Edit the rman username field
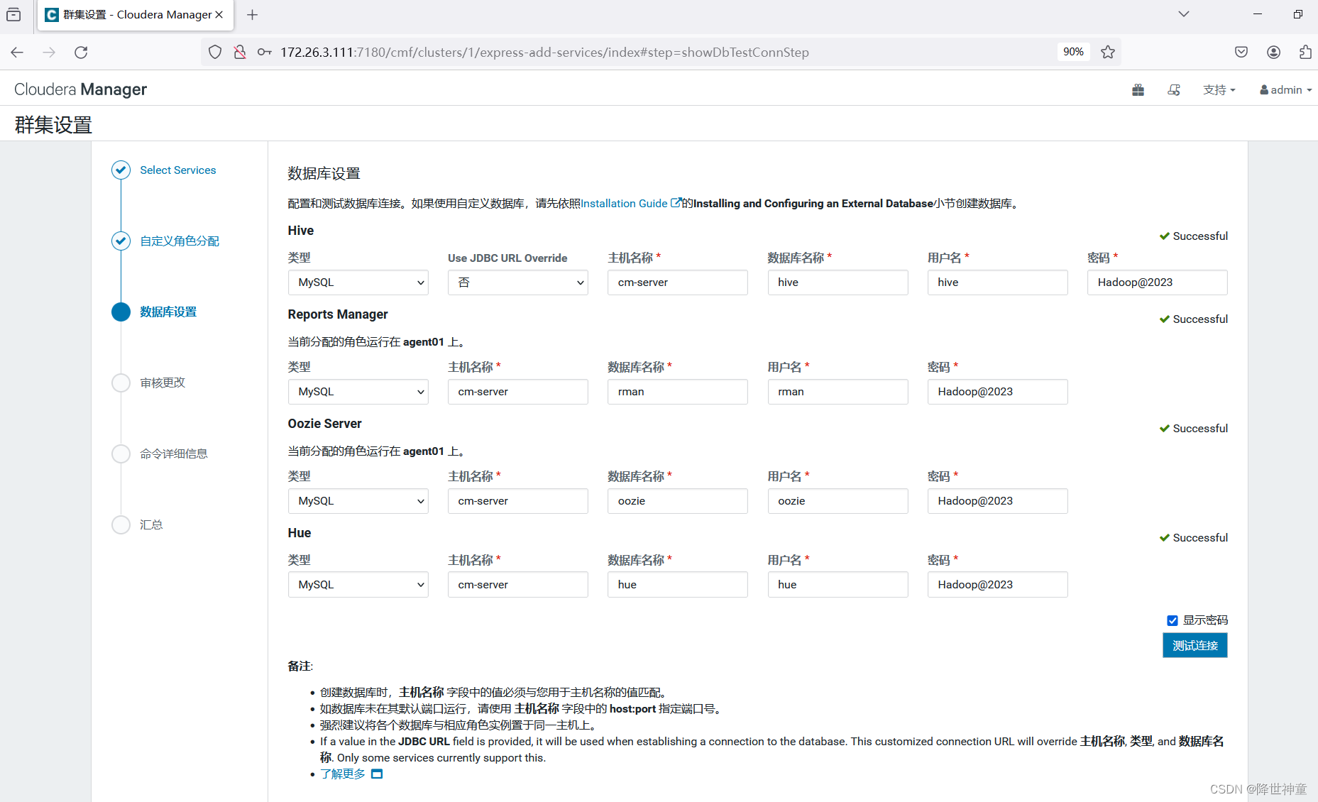Viewport: 1318px width, 802px height. (x=838, y=392)
